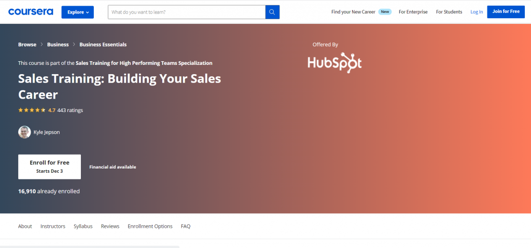Screen dimensions: 531x248
Task: Click the course title 'Sales Training: Building Your Sales Career'
Action: tap(120, 87)
